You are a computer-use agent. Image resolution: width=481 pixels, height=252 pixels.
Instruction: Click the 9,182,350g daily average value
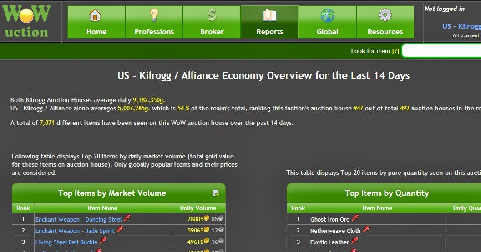tap(149, 100)
